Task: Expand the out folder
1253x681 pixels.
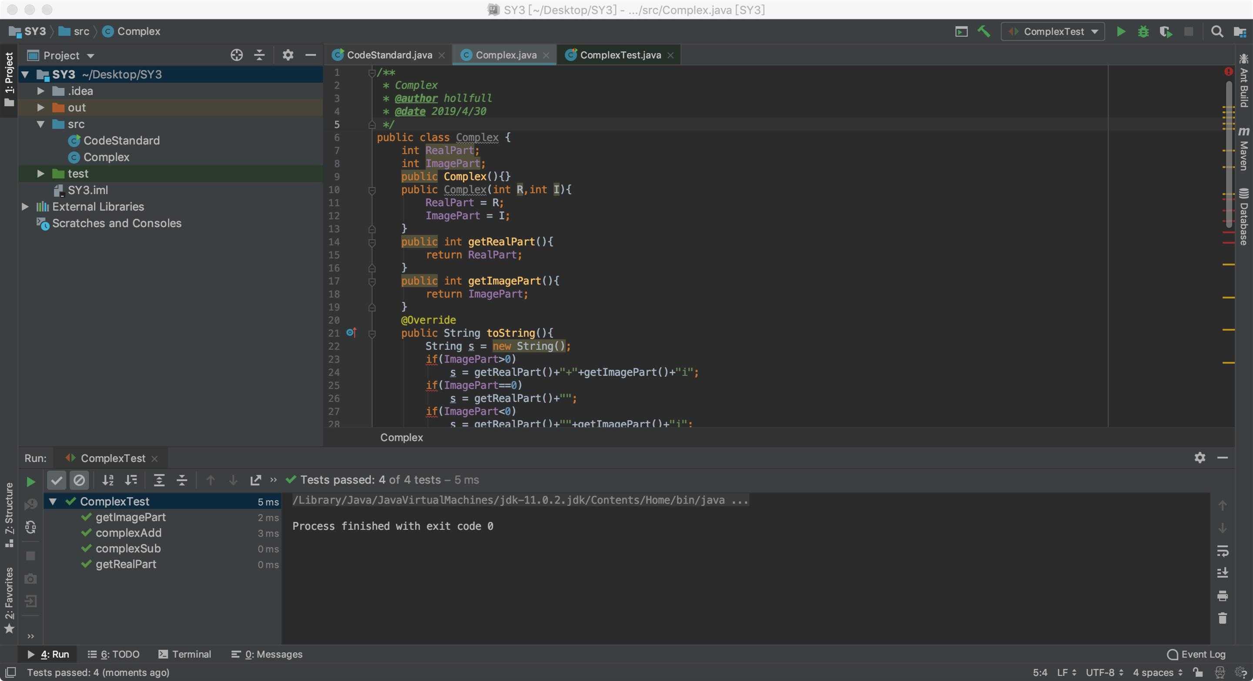Action: pos(41,107)
